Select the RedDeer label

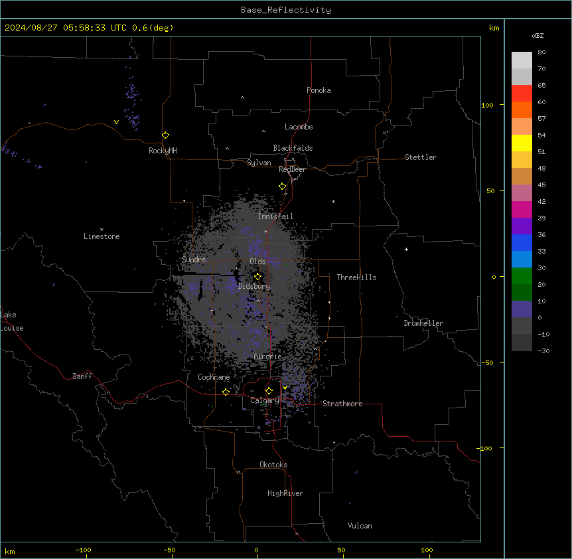[292, 169]
